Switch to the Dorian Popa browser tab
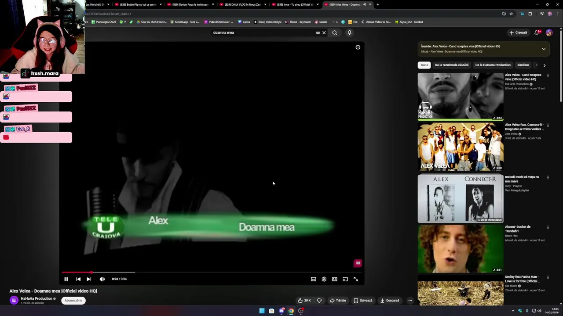 point(190,4)
